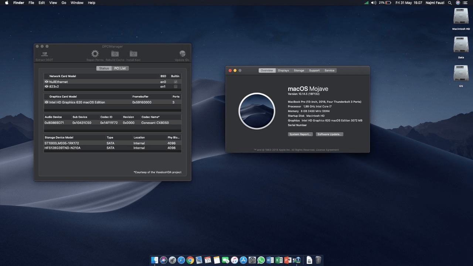Viewport: 473px width, 266px height.
Task: Switch to the PCI List tab
Action: (120, 68)
